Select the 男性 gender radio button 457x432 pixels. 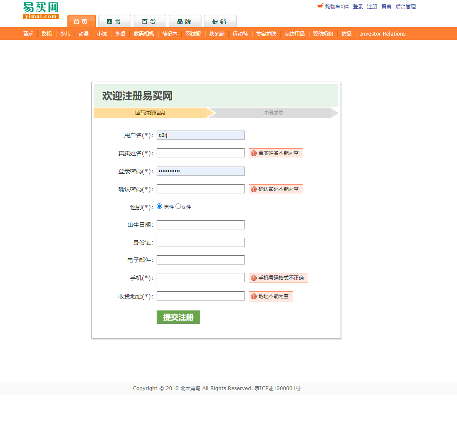[x=159, y=206]
